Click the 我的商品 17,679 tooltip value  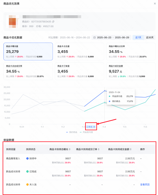[130, 101]
